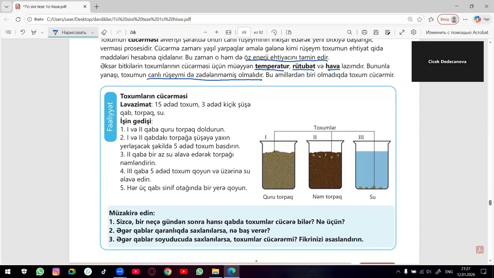The width and height of the screenshot is (494, 278).
Task: Open Windows Security from taskbar
Action: point(24,272)
